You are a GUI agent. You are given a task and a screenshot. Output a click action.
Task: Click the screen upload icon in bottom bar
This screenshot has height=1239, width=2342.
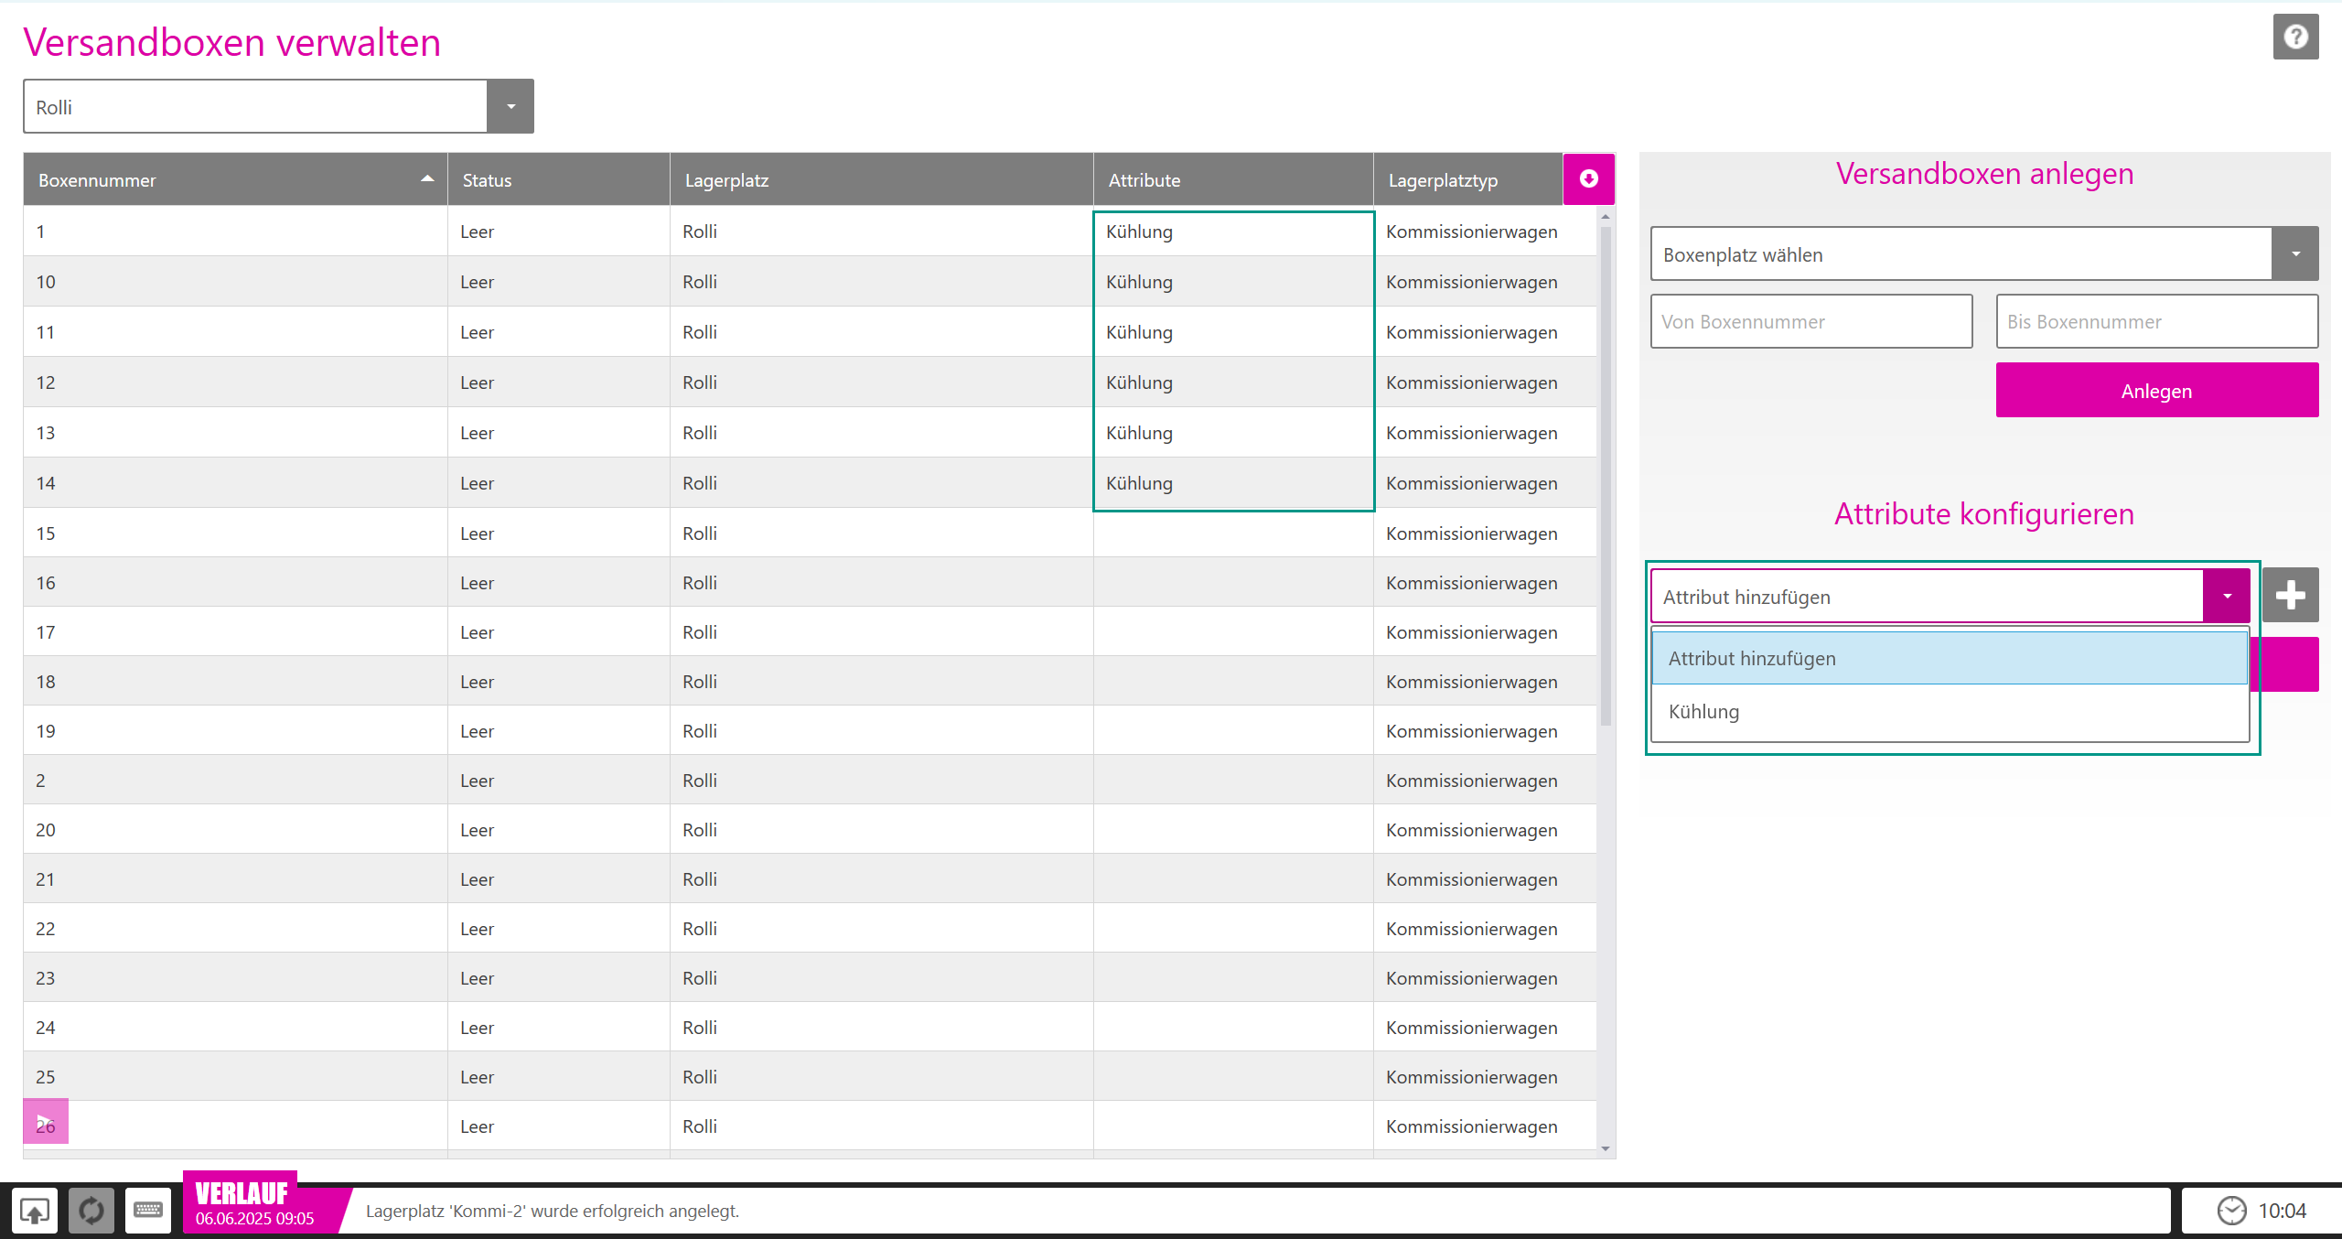[35, 1211]
